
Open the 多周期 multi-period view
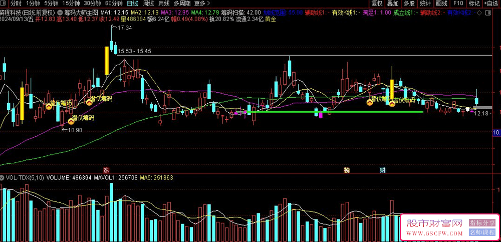182,4
